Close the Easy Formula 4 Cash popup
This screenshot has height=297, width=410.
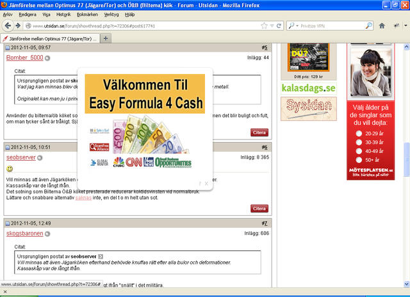(x=206, y=183)
